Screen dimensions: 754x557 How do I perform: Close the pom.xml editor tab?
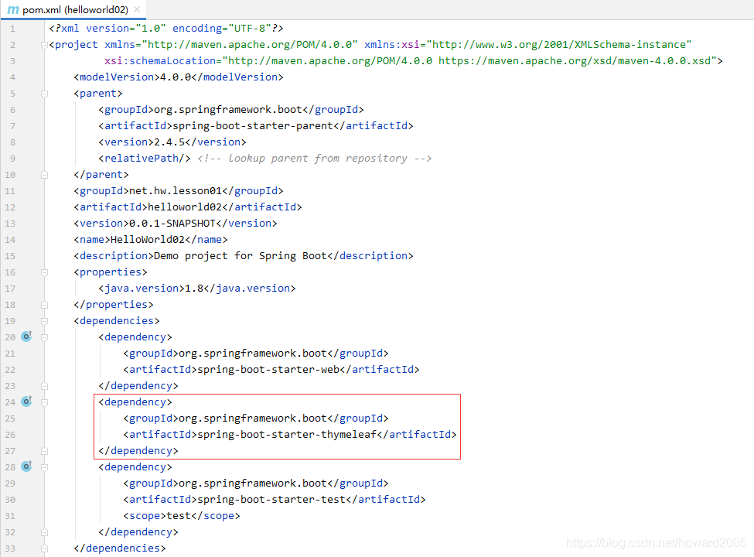click(137, 9)
